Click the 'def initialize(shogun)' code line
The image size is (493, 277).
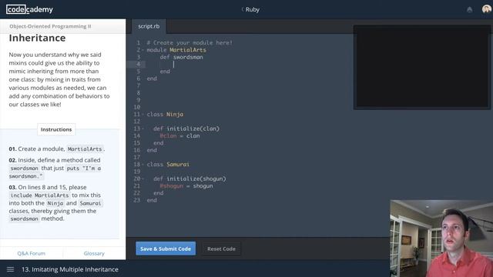(190, 179)
